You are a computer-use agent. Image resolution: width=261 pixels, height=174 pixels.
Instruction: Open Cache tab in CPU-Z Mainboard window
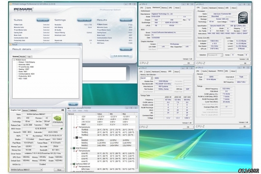(148, 8)
